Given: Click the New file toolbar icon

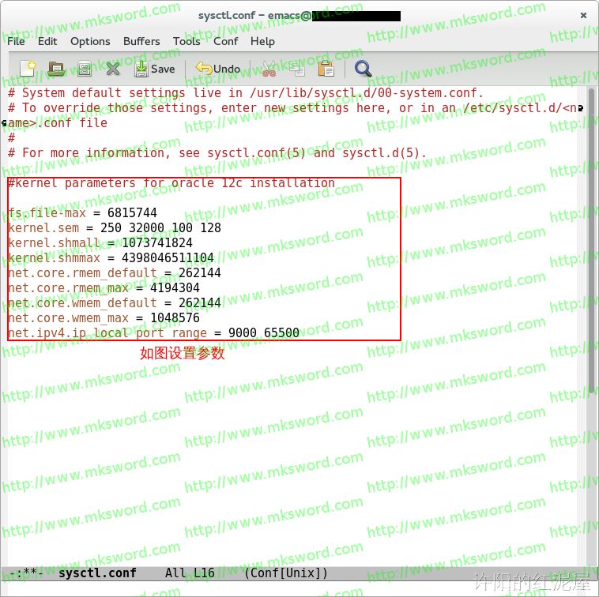Looking at the screenshot, I should click(28, 69).
